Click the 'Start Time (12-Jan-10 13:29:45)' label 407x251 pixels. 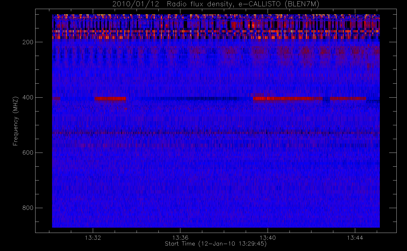click(x=216, y=244)
